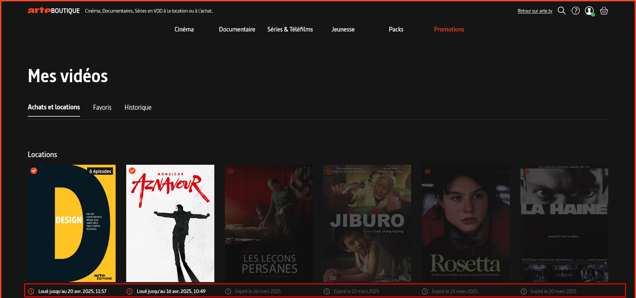This screenshot has height=298, width=636.
Task: Open the Cinéma menu
Action: 184,29
